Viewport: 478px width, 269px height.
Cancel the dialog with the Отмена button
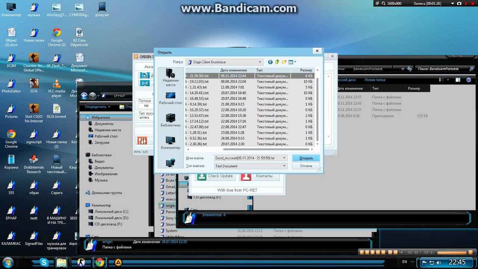tap(306, 166)
